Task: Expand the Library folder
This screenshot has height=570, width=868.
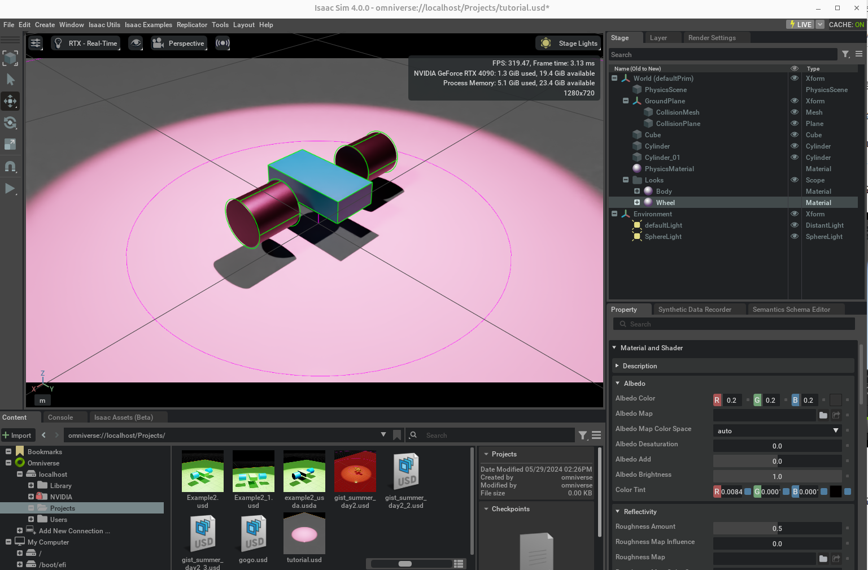Action: [31, 486]
